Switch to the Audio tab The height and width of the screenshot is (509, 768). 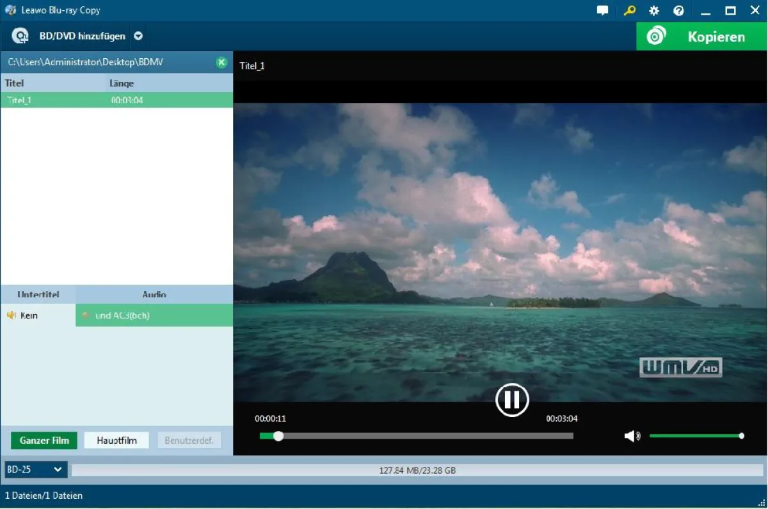[154, 294]
